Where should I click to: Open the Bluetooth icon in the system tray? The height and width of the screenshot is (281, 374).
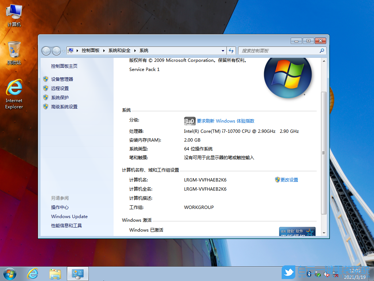[x=309, y=274]
